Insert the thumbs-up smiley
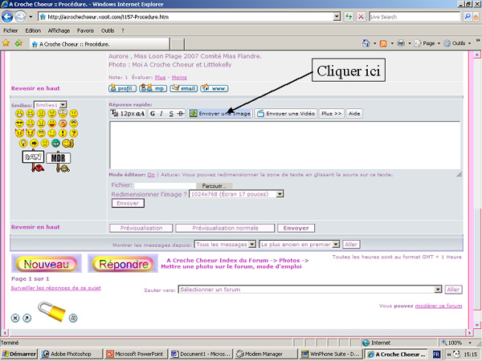482x361 pixels. [68, 143]
